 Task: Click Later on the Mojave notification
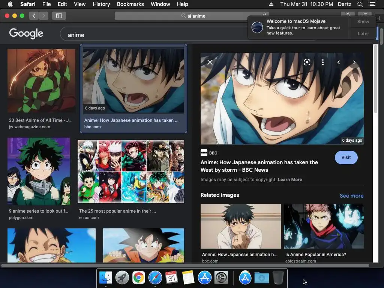(363, 33)
